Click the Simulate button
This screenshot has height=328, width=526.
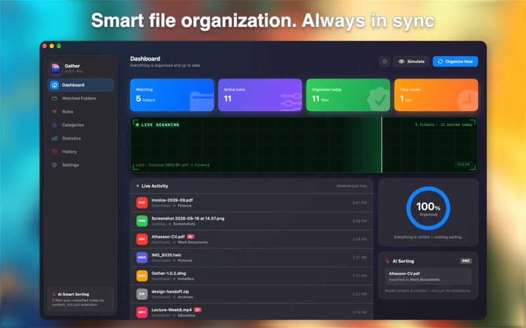point(412,62)
